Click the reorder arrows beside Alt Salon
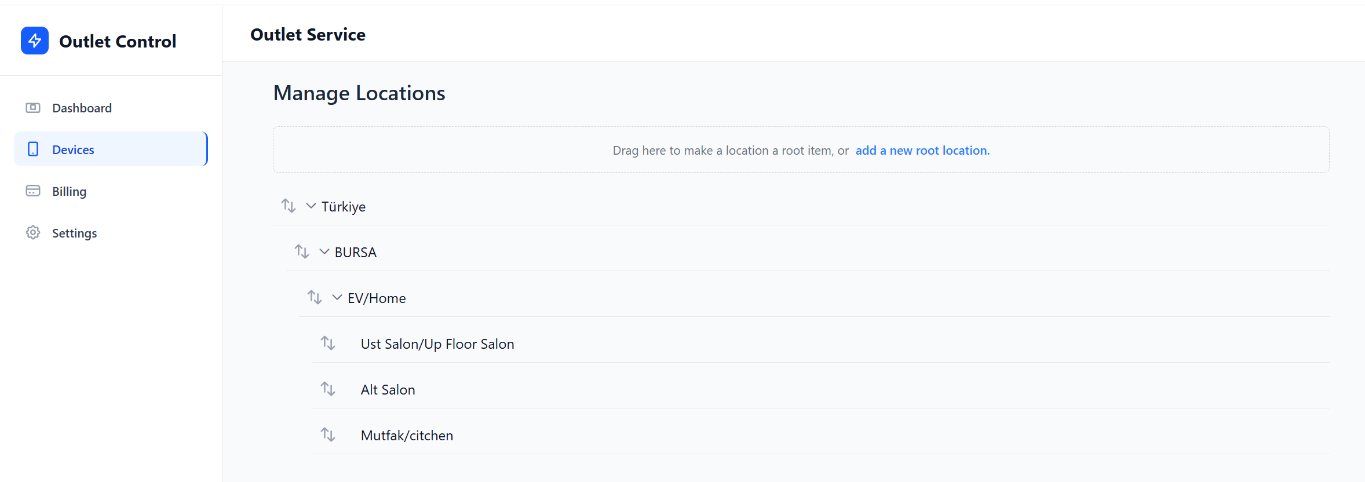Image resolution: width=1365 pixels, height=482 pixels. click(328, 389)
